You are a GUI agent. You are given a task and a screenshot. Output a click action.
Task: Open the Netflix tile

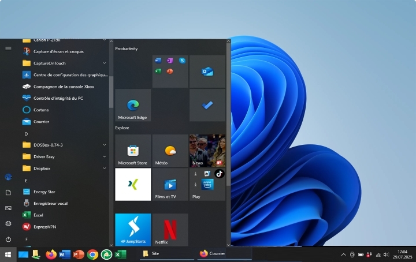tap(170, 230)
